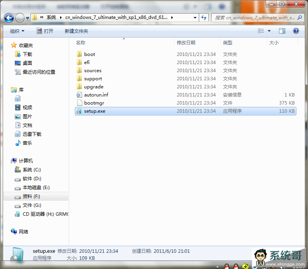Open 最近访问的位置 in favorites

tap(39, 72)
